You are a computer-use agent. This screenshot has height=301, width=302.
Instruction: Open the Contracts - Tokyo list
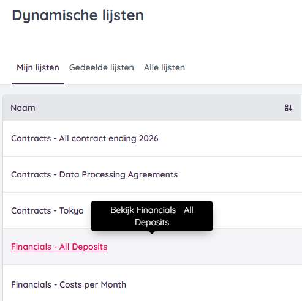pos(47,210)
